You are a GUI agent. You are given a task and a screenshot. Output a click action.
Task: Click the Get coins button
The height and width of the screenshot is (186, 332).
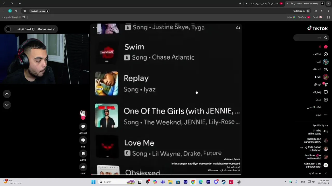[46, 29]
